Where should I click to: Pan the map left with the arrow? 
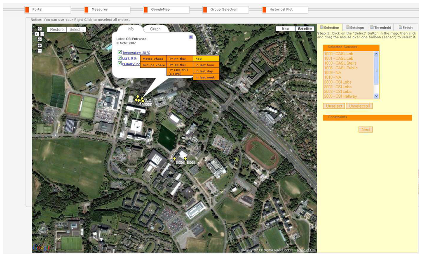click(37, 34)
